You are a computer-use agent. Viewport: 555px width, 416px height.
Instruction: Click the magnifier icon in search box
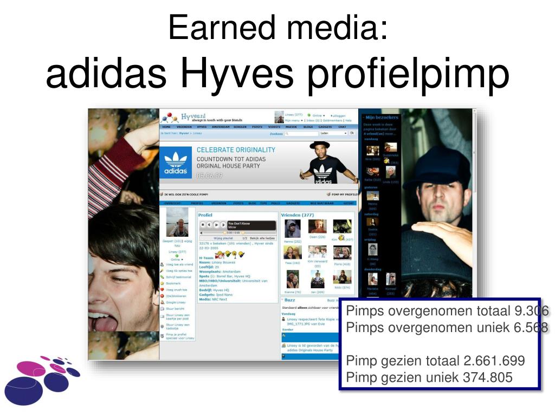287,134
